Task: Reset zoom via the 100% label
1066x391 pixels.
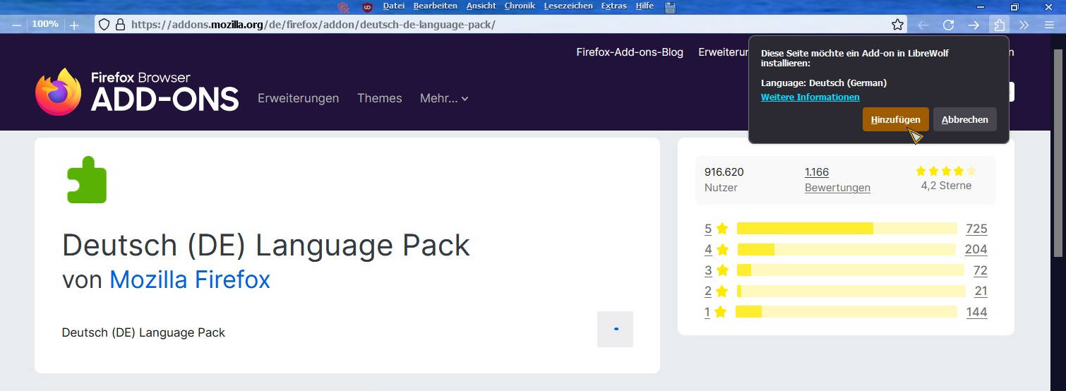Action: tap(45, 24)
